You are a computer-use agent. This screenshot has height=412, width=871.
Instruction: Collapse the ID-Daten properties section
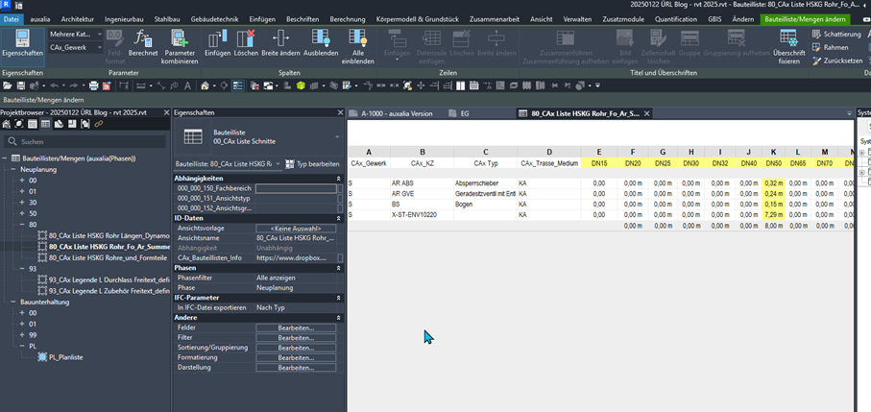point(338,218)
